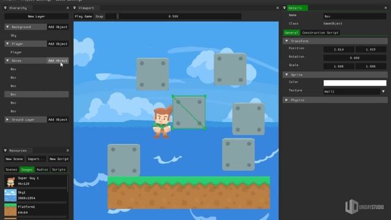Add Object to the Ground Layer

point(57,120)
